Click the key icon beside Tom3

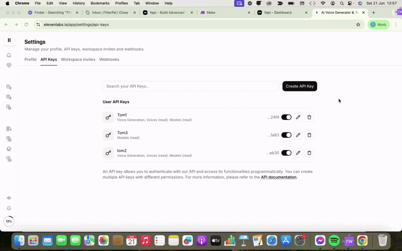(x=108, y=135)
